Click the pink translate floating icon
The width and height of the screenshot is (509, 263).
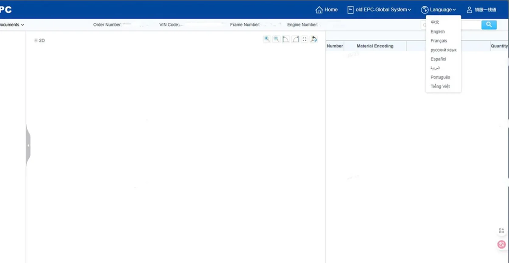pyautogui.click(x=501, y=244)
